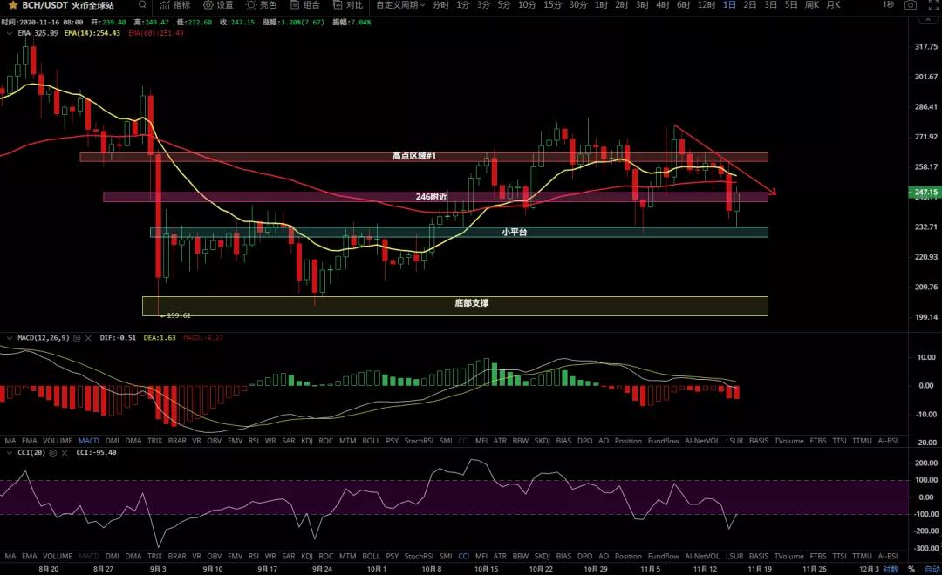The height and width of the screenshot is (575, 942).
Task: Open MACD(12,26,9) parameter settings gear
Action: click(x=76, y=340)
